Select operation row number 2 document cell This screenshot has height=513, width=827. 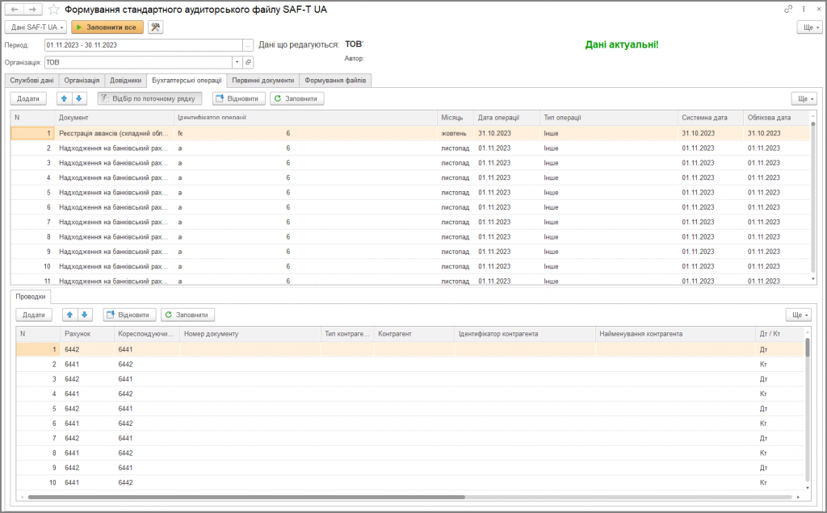pyautogui.click(x=114, y=148)
